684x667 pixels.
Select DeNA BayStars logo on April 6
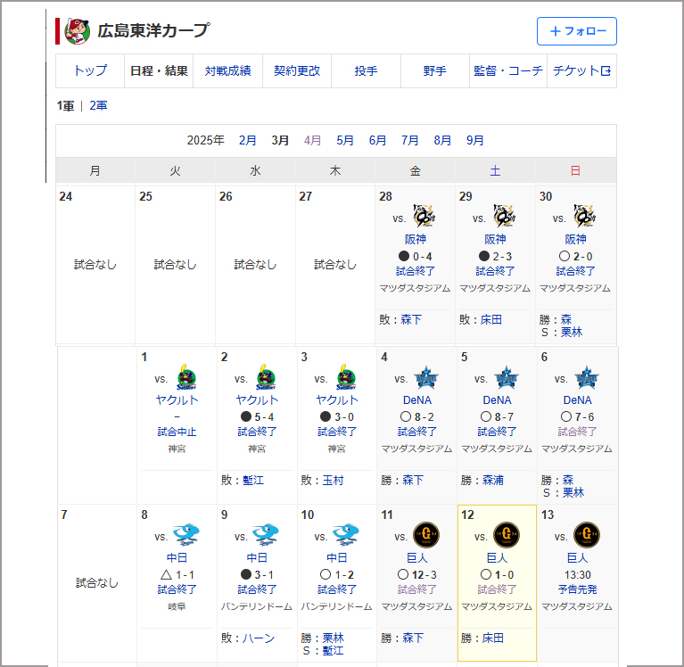point(586,377)
